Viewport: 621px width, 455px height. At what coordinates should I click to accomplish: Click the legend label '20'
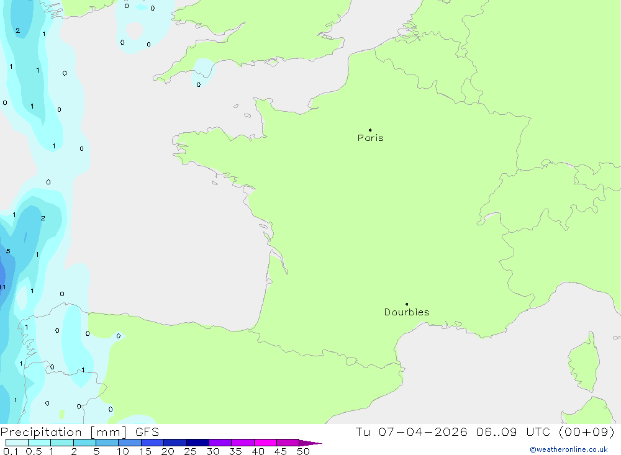pos(168,451)
